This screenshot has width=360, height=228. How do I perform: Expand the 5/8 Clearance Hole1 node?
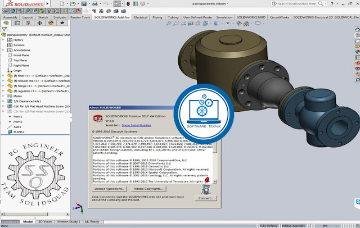(x=3, y=101)
